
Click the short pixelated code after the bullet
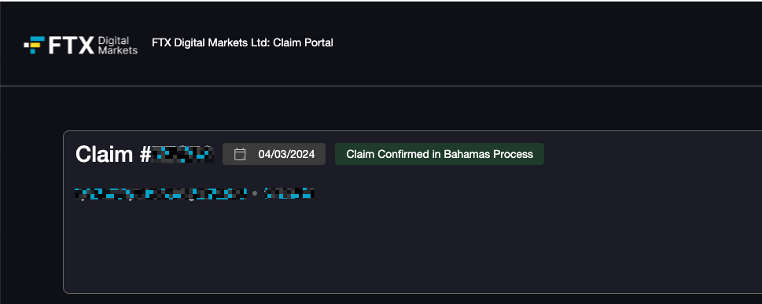pos(289,193)
